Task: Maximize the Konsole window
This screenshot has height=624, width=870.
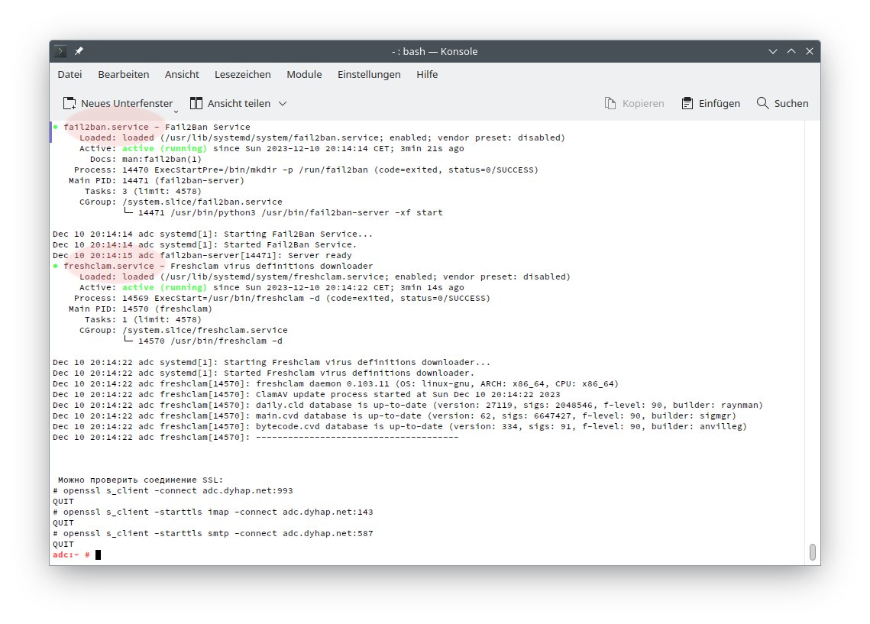Action: pos(791,51)
